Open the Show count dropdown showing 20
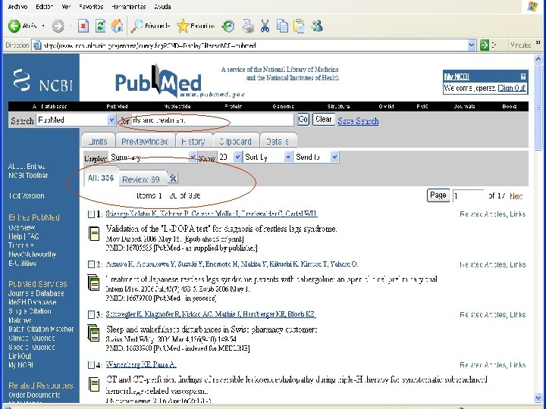The image size is (546, 409). pyautogui.click(x=230, y=158)
